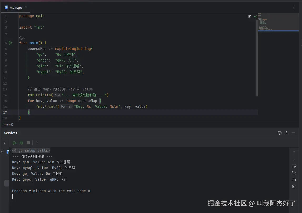Click the main() breadcrumb
Screen dimensions: 302x213
(x=8, y=124)
